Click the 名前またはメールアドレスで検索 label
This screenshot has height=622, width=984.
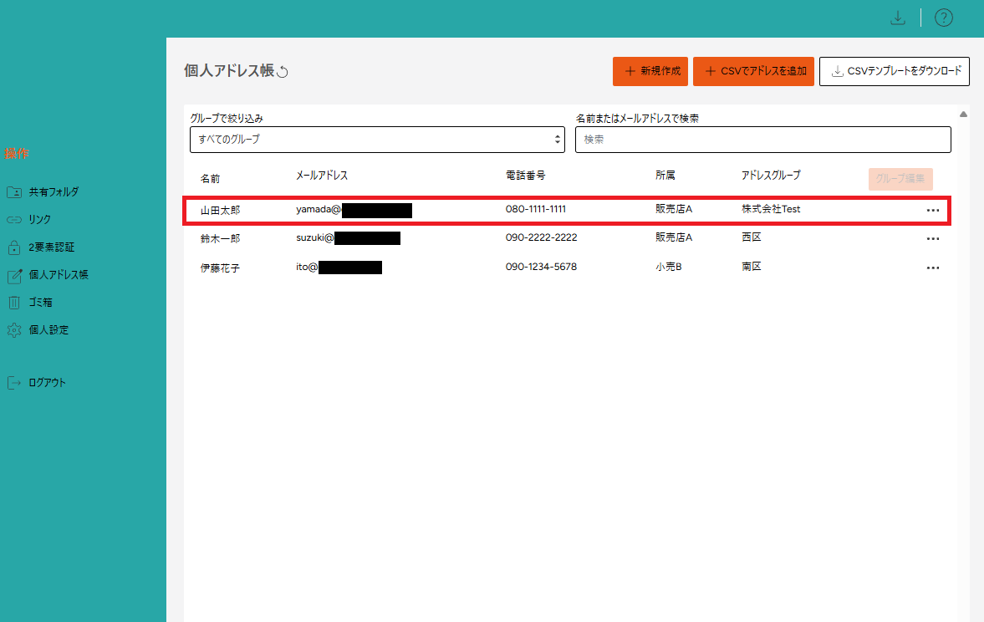[638, 118]
